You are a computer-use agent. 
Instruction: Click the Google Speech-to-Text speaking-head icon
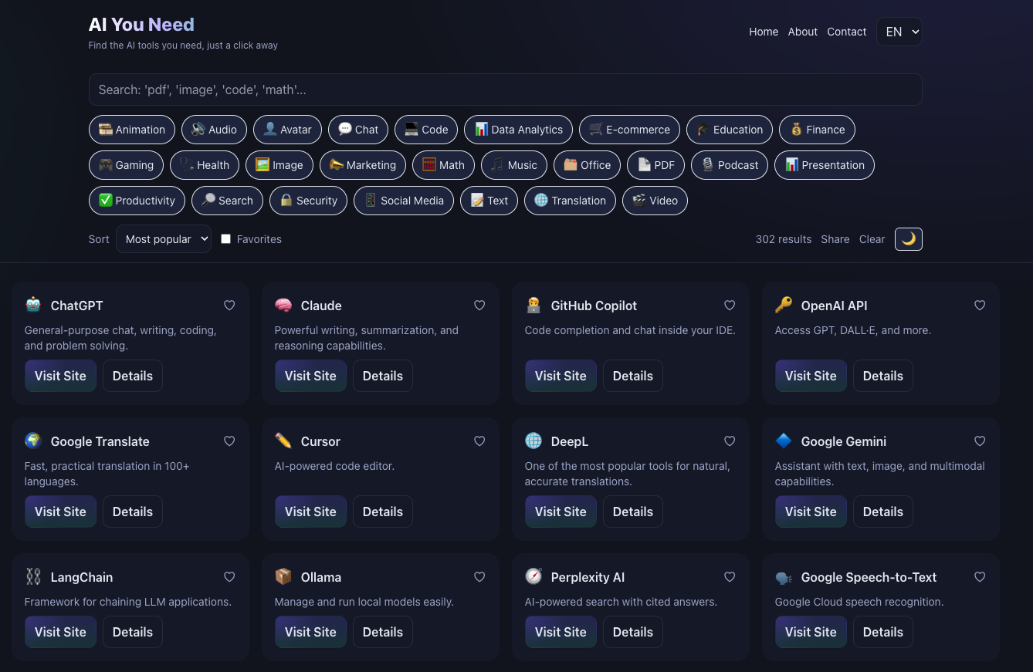[784, 577]
